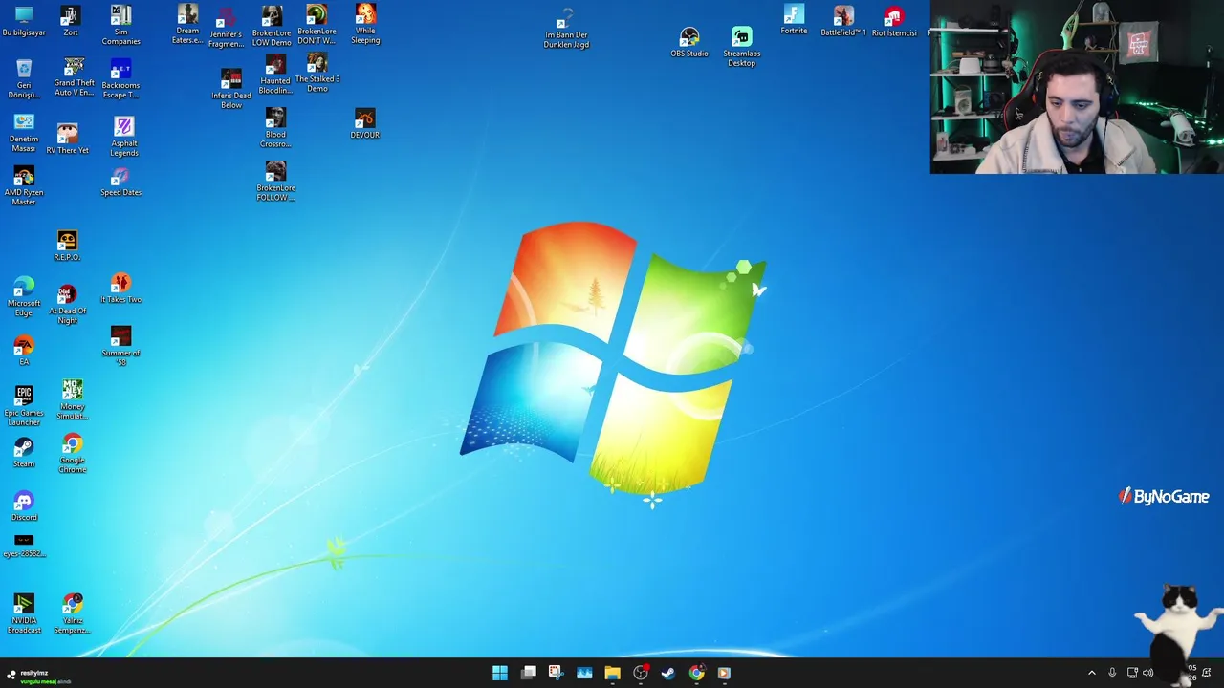1224x688 pixels.
Task: Open the Windows Start menu
Action: pos(500,673)
